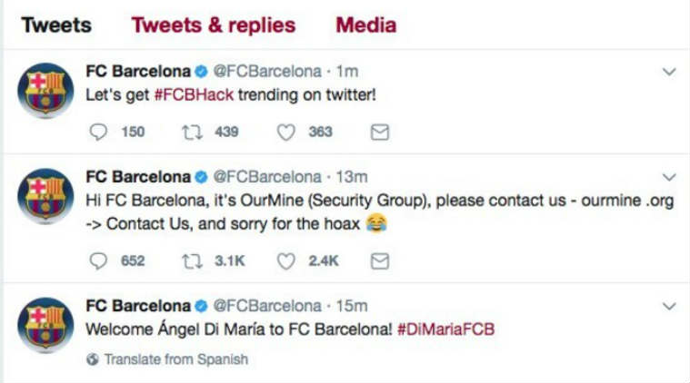Open the options chevron on the 1m tweet
This screenshot has width=690, height=383.
(669, 72)
